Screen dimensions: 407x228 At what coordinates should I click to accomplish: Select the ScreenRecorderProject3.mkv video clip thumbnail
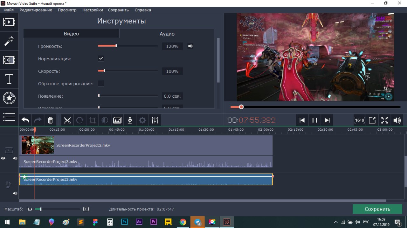click(38, 145)
